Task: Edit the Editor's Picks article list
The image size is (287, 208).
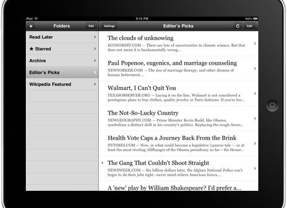Action: coord(249,26)
